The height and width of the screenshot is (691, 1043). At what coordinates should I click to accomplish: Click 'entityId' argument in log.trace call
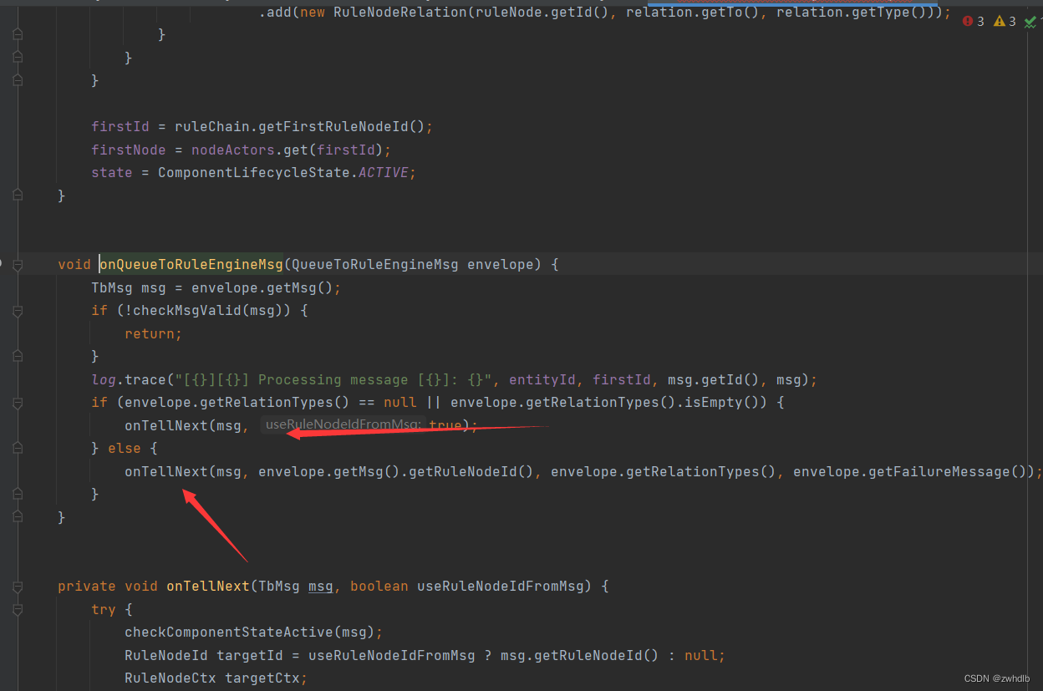tap(542, 379)
